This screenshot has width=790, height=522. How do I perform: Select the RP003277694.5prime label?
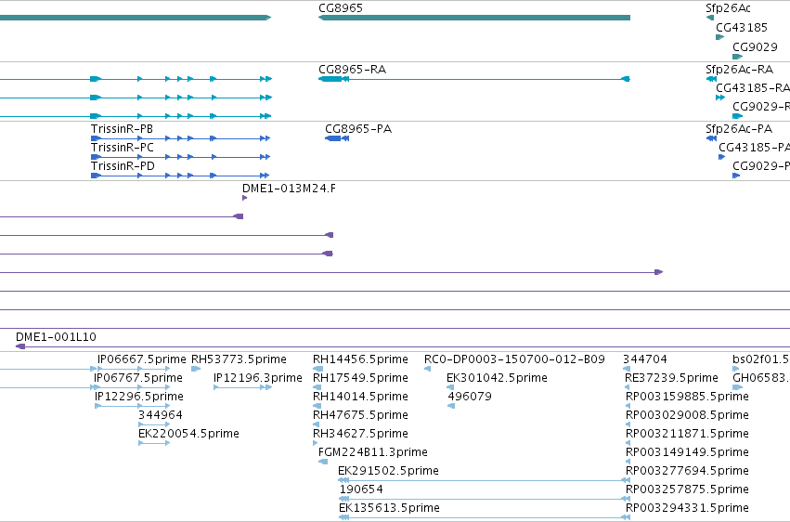[x=687, y=471]
